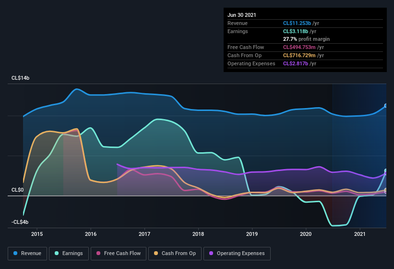Toggle Operating Expenses legend button
This screenshot has width=394, height=269.
pos(237,254)
